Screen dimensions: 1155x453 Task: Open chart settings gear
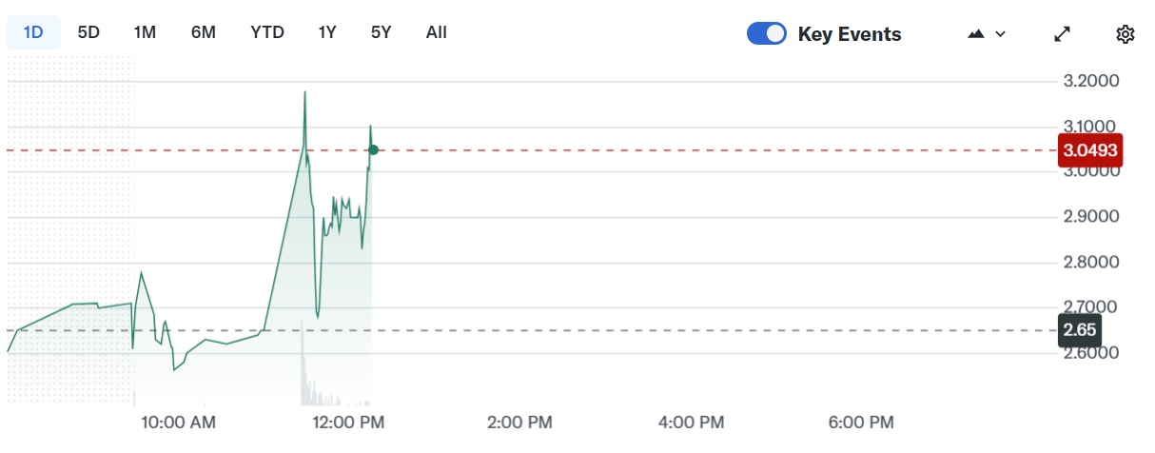click(1126, 34)
